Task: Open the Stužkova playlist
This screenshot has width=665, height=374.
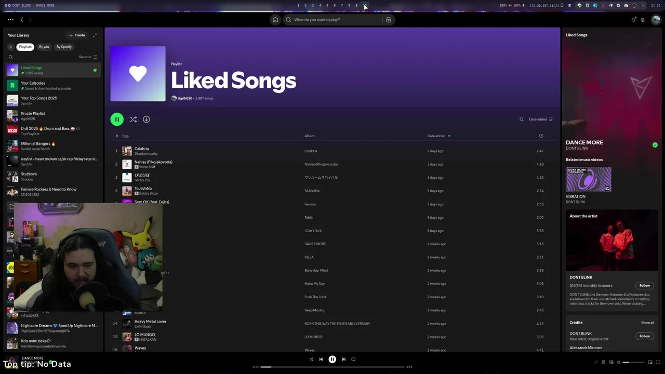Action: click(x=52, y=176)
